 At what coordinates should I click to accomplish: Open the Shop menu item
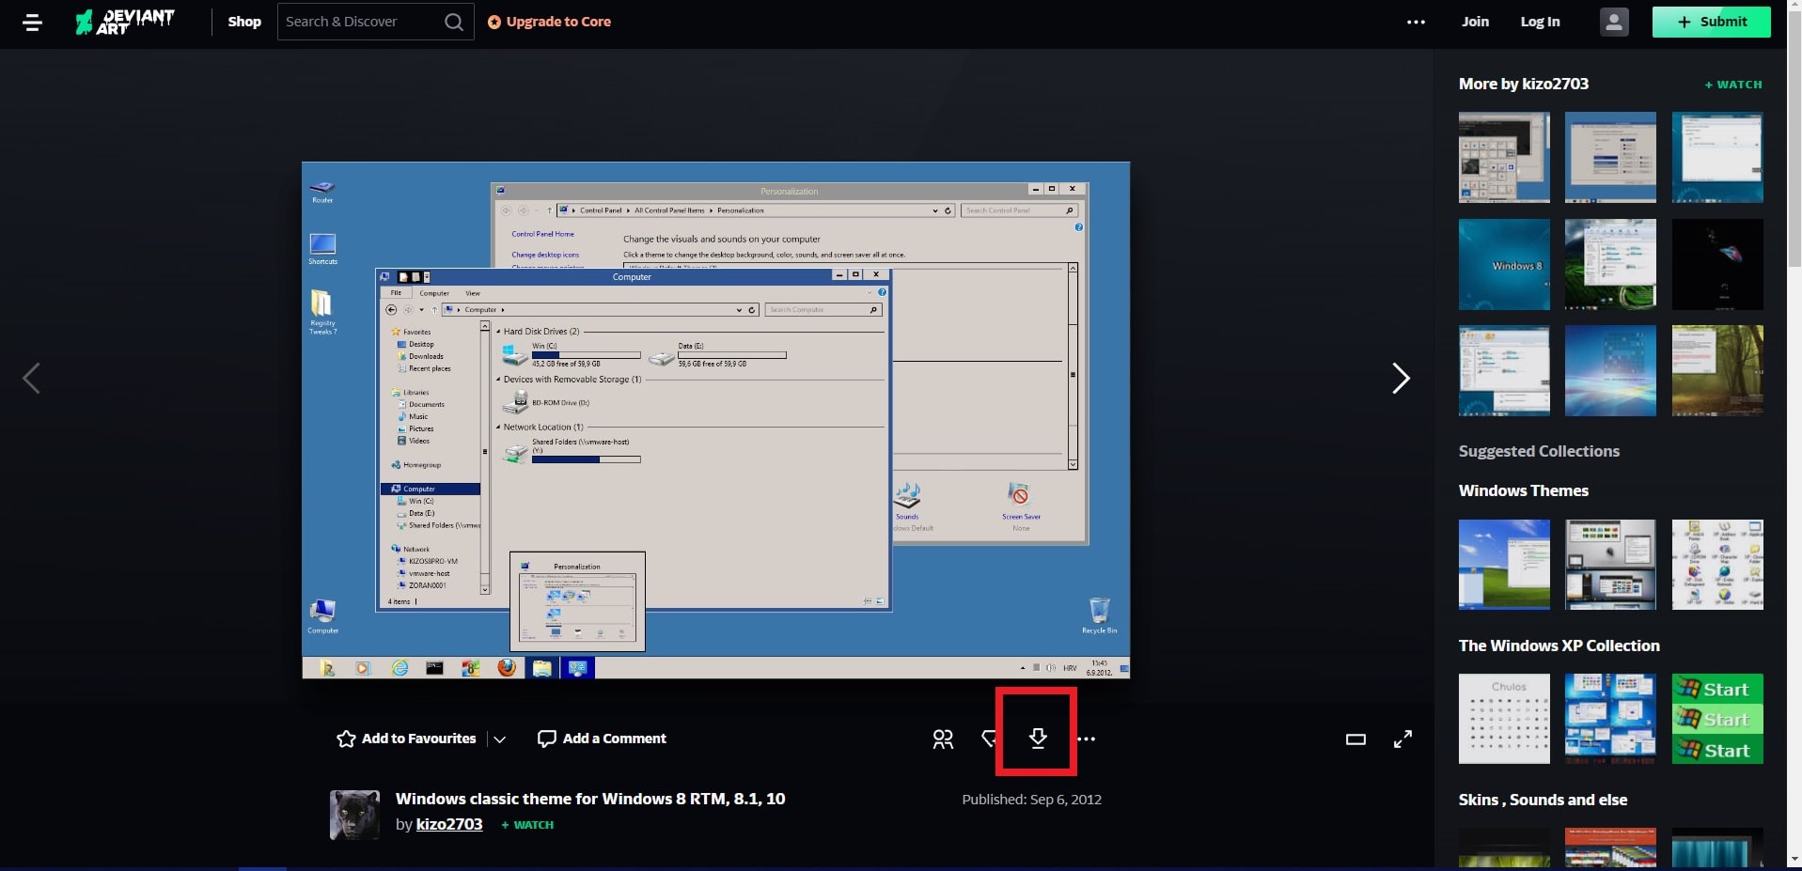coord(244,22)
